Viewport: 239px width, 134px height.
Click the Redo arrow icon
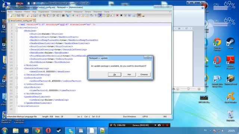(x=58, y=16)
